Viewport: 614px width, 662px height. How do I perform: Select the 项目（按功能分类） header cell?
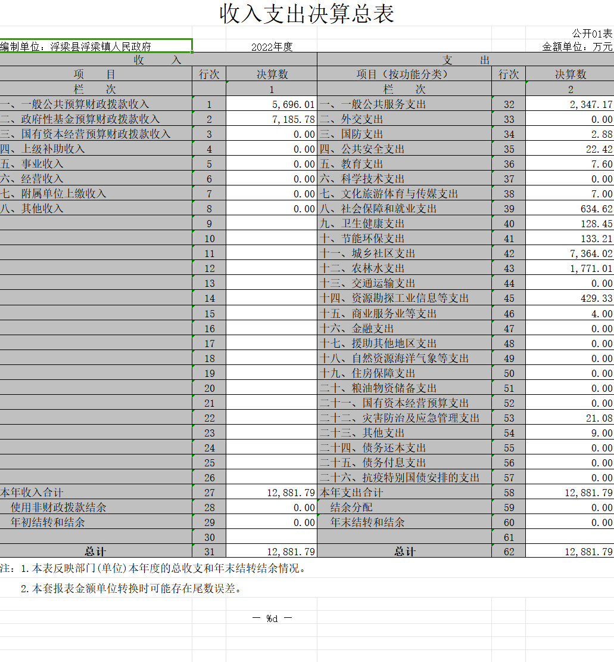pos(404,75)
